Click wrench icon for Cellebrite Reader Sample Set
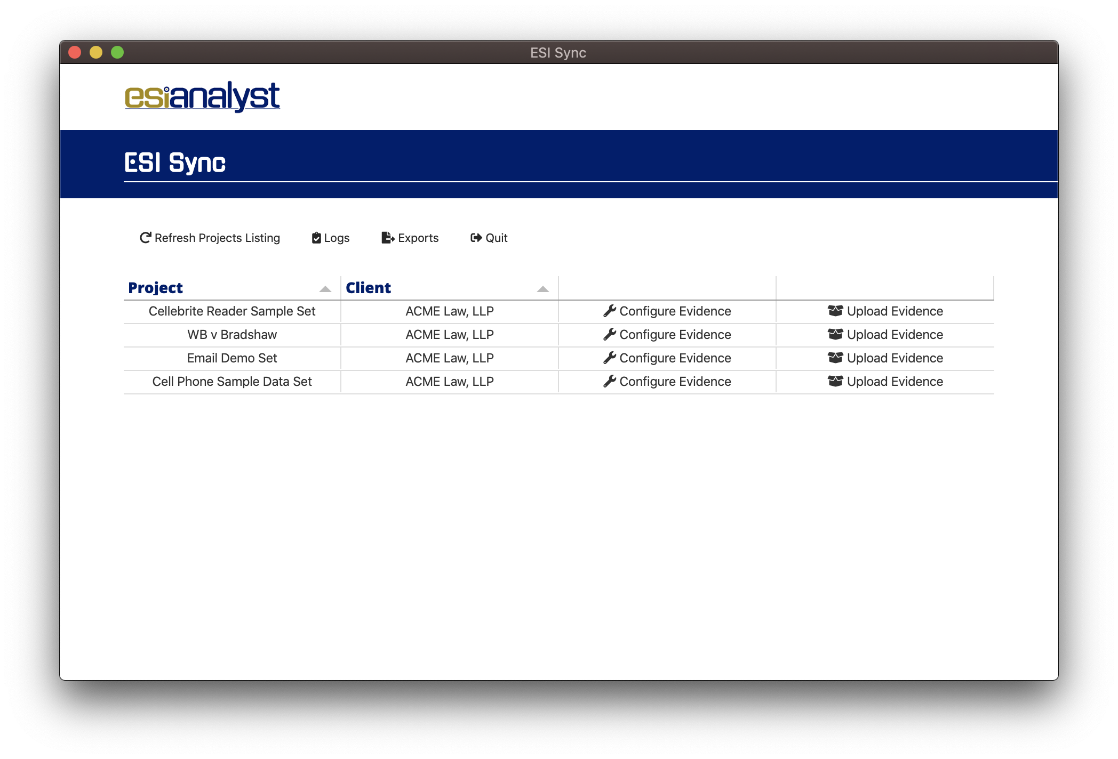 pos(610,311)
